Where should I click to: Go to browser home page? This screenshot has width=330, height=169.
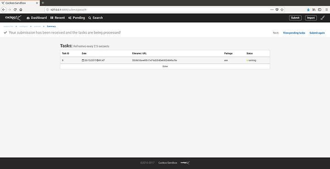tap(21, 10)
